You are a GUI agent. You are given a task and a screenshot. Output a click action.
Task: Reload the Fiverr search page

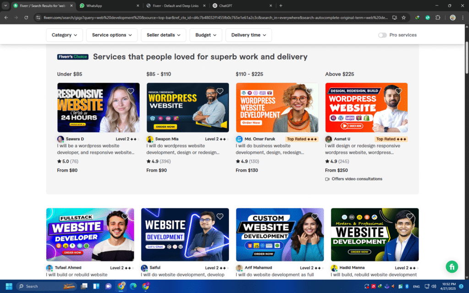[26, 18]
